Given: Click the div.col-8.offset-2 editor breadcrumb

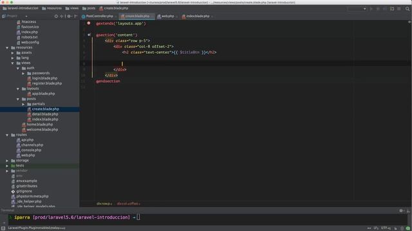Looking at the screenshot, I should (129, 203).
